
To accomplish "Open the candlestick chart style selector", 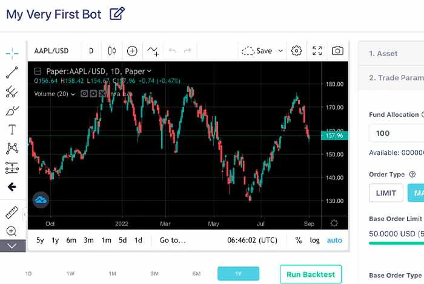I will [111, 51].
